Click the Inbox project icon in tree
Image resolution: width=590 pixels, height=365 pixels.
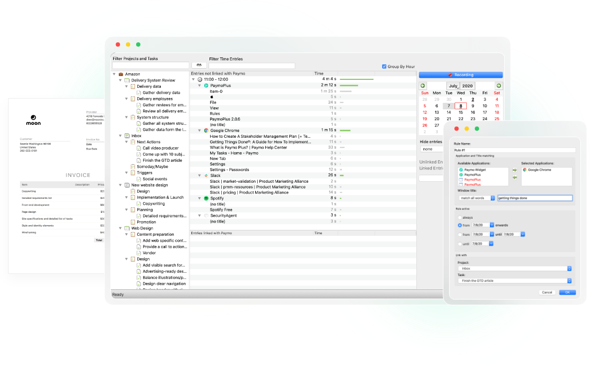(127, 136)
